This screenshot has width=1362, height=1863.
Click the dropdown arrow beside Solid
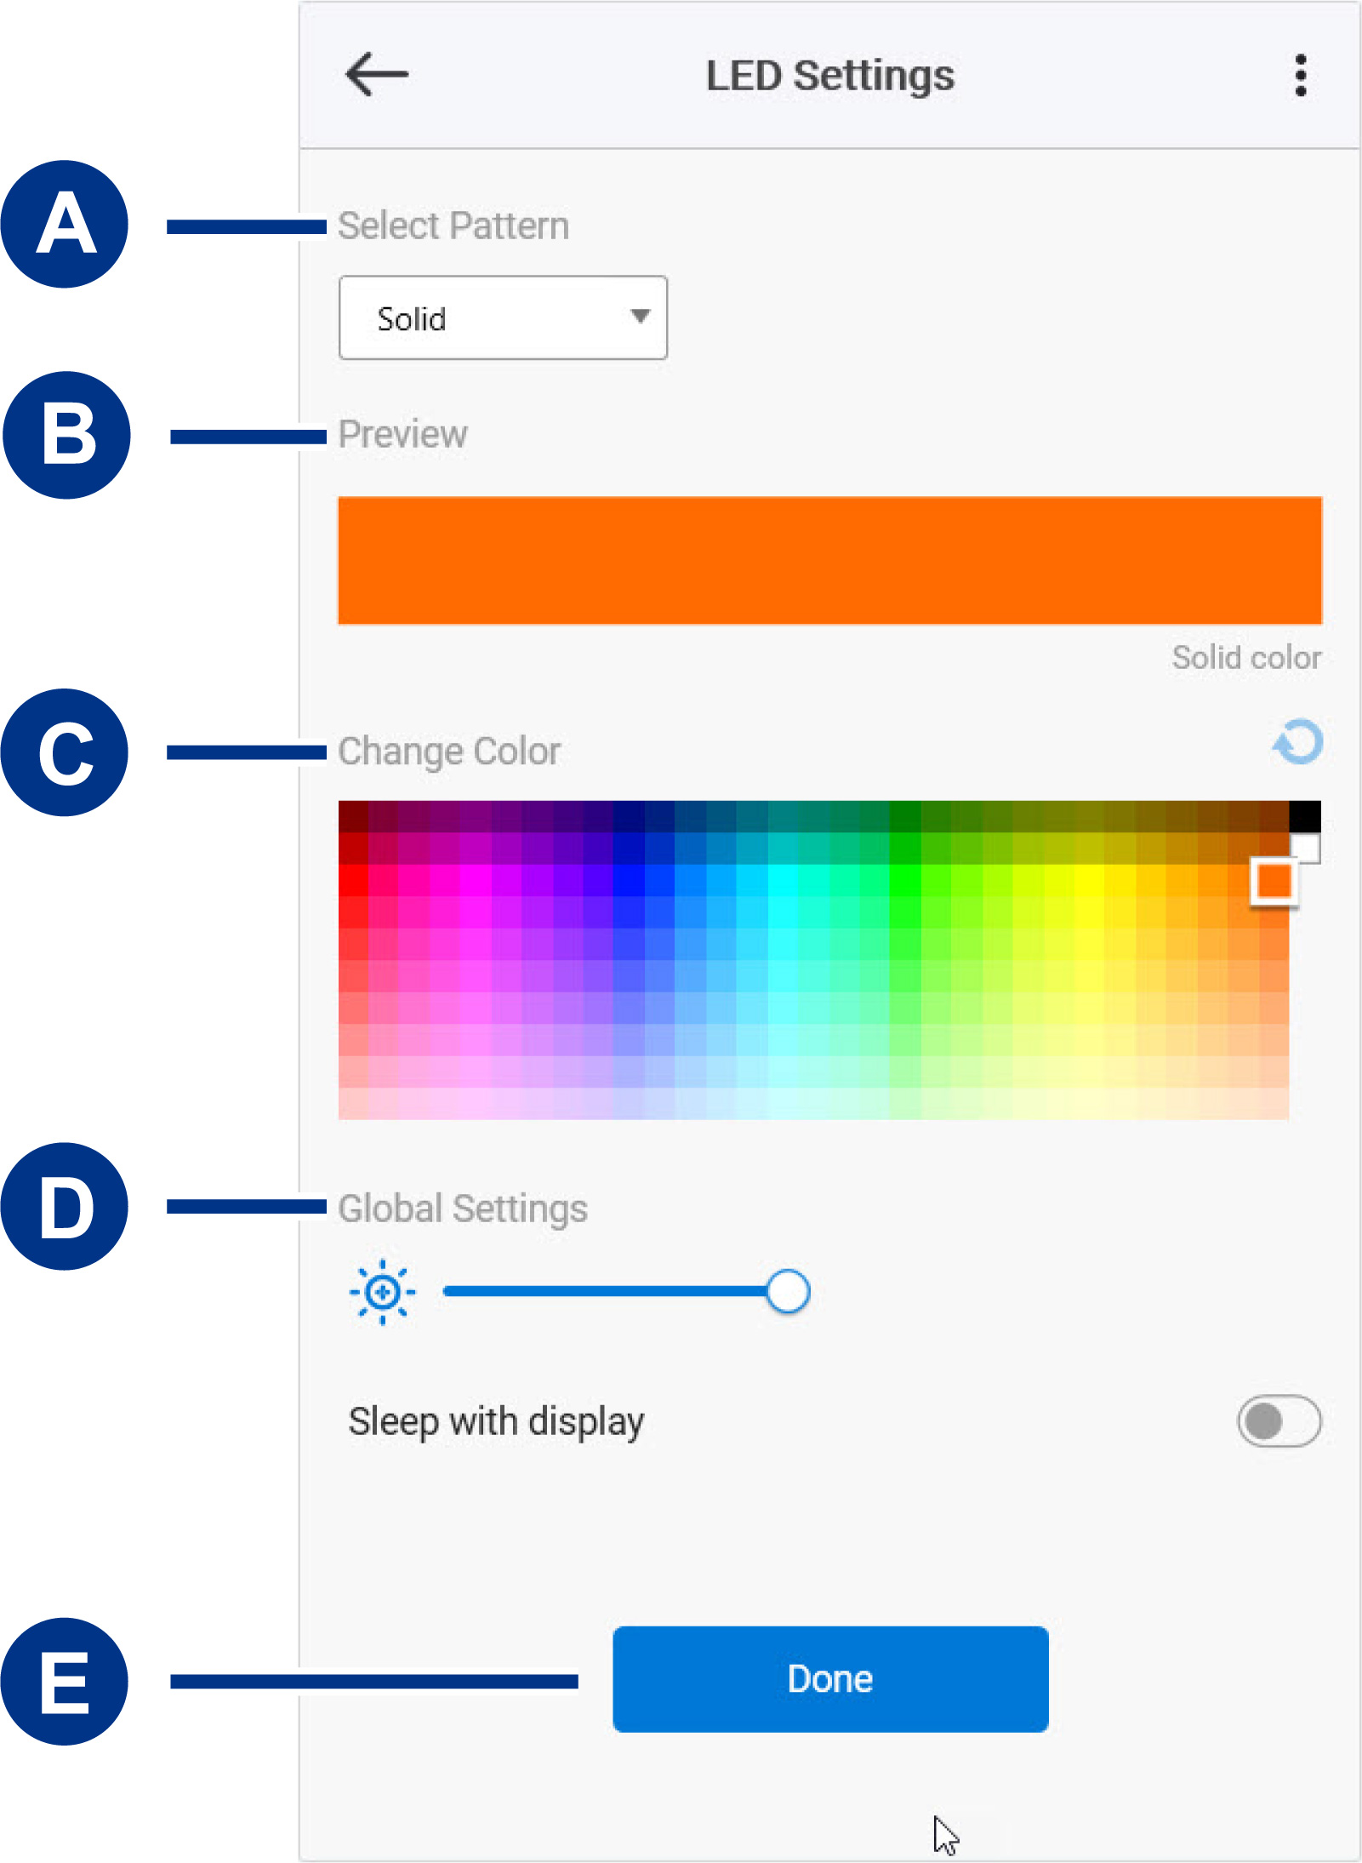pyautogui.click(x=641, y=317)
